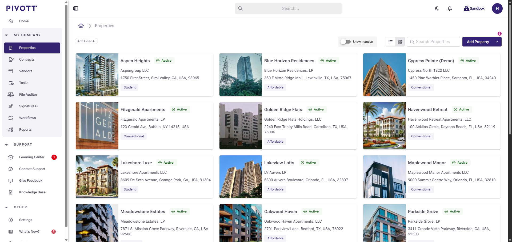Open the notifications bell
The image size is (512, 242).
pyautogui.click(x=450, y=8)
